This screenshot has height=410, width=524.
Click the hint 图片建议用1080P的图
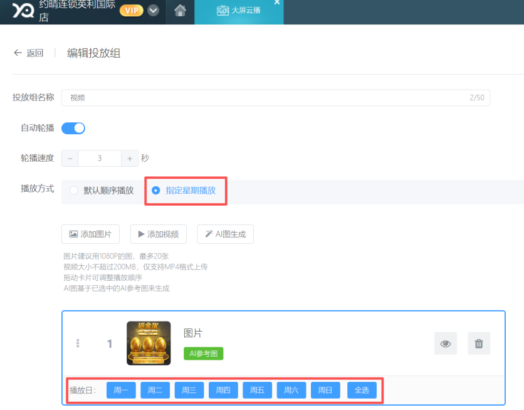tap(98, 256)
